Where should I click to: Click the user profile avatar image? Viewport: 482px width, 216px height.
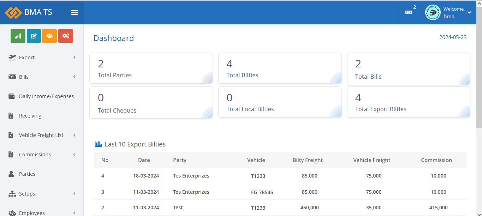(x=433, y=12)
